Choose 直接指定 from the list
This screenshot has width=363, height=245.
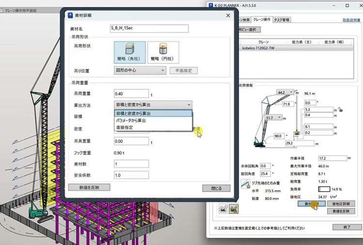[x=124, y=127]
